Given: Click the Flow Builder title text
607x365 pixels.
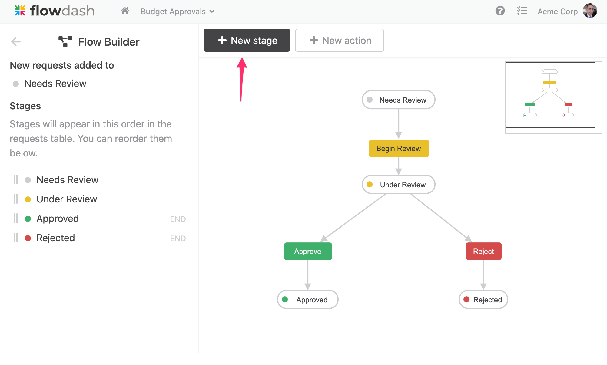Looking at the screenshot, I should click(x=109, y=42).
